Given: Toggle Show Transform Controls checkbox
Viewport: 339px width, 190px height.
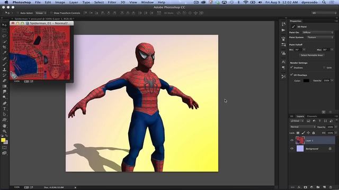Looking at the screenshot, I should click(x=51, y=13).
